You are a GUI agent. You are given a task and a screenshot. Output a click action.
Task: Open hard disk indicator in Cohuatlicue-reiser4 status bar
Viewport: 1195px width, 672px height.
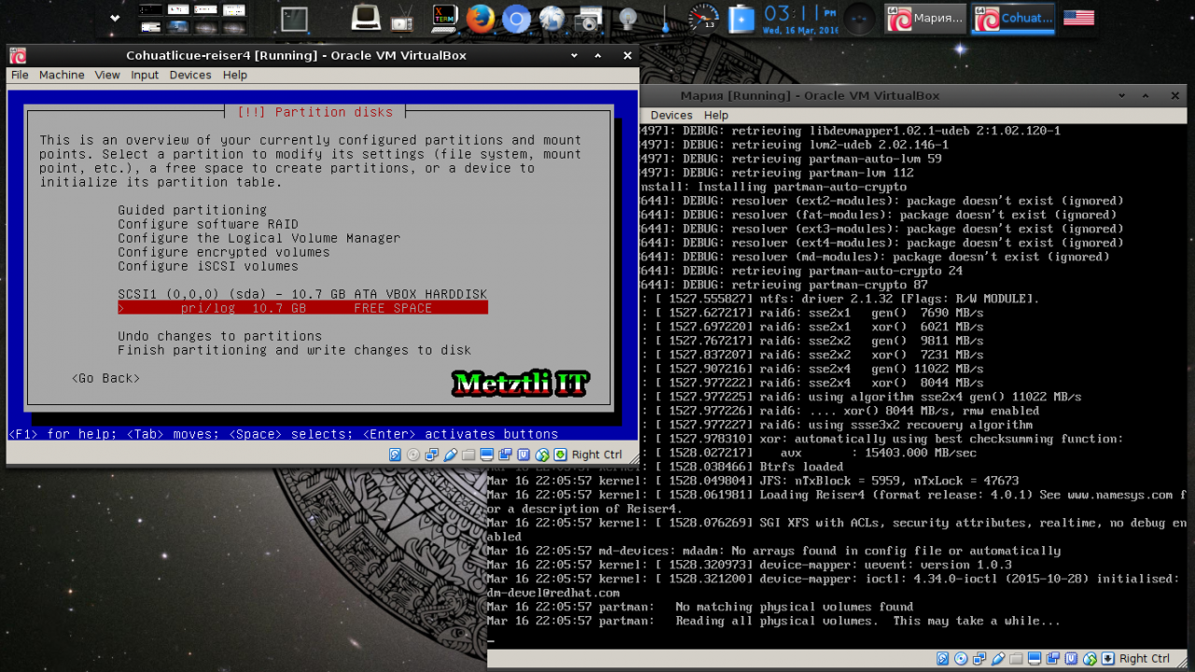(x=395, y=455)
